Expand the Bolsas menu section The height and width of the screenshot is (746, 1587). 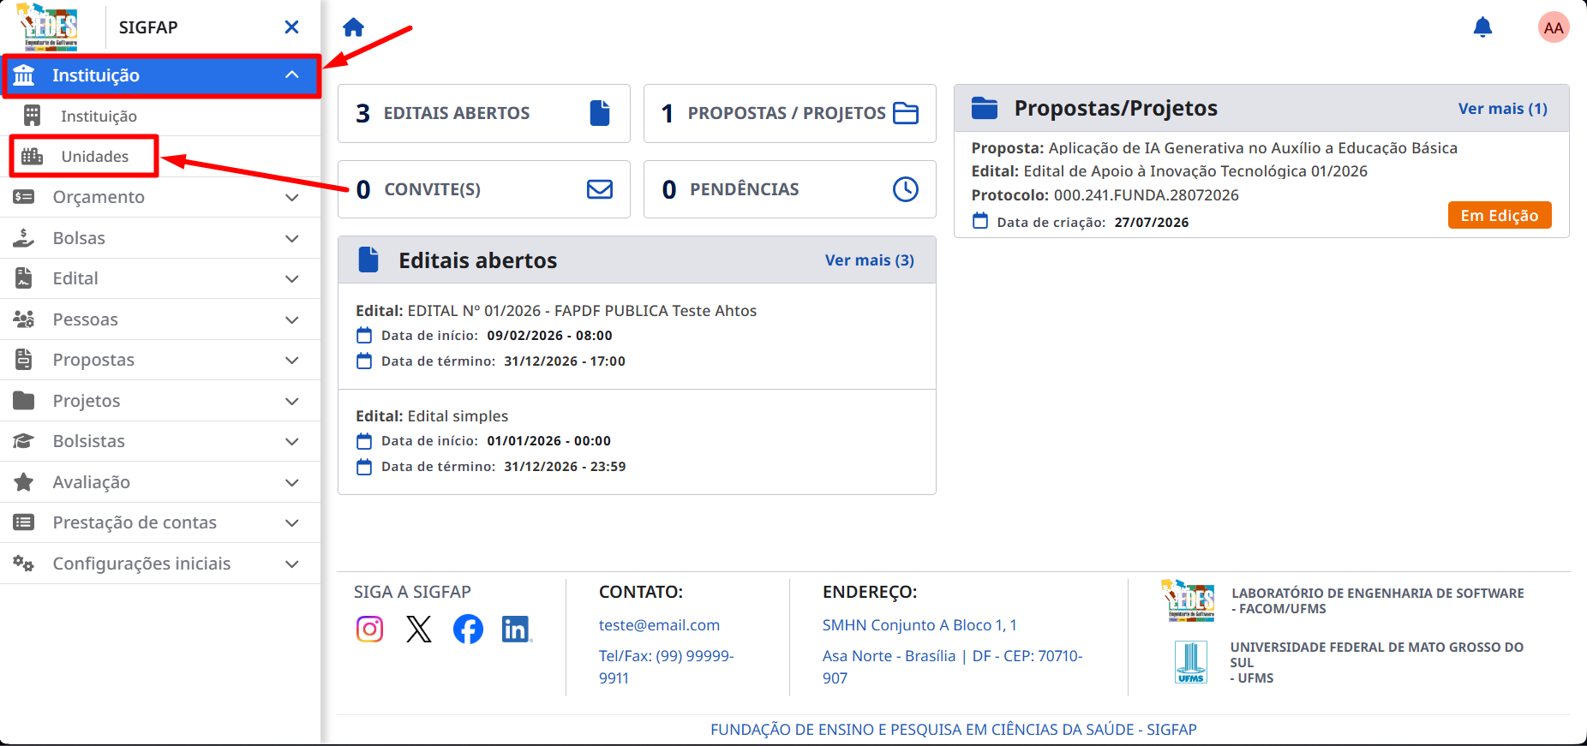160,238
